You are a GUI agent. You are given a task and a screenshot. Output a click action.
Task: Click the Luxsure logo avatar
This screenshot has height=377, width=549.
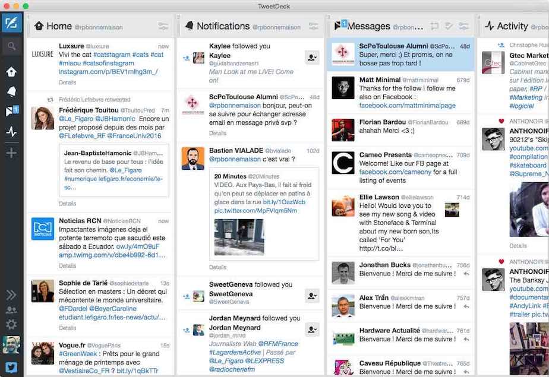coord(43,54)
